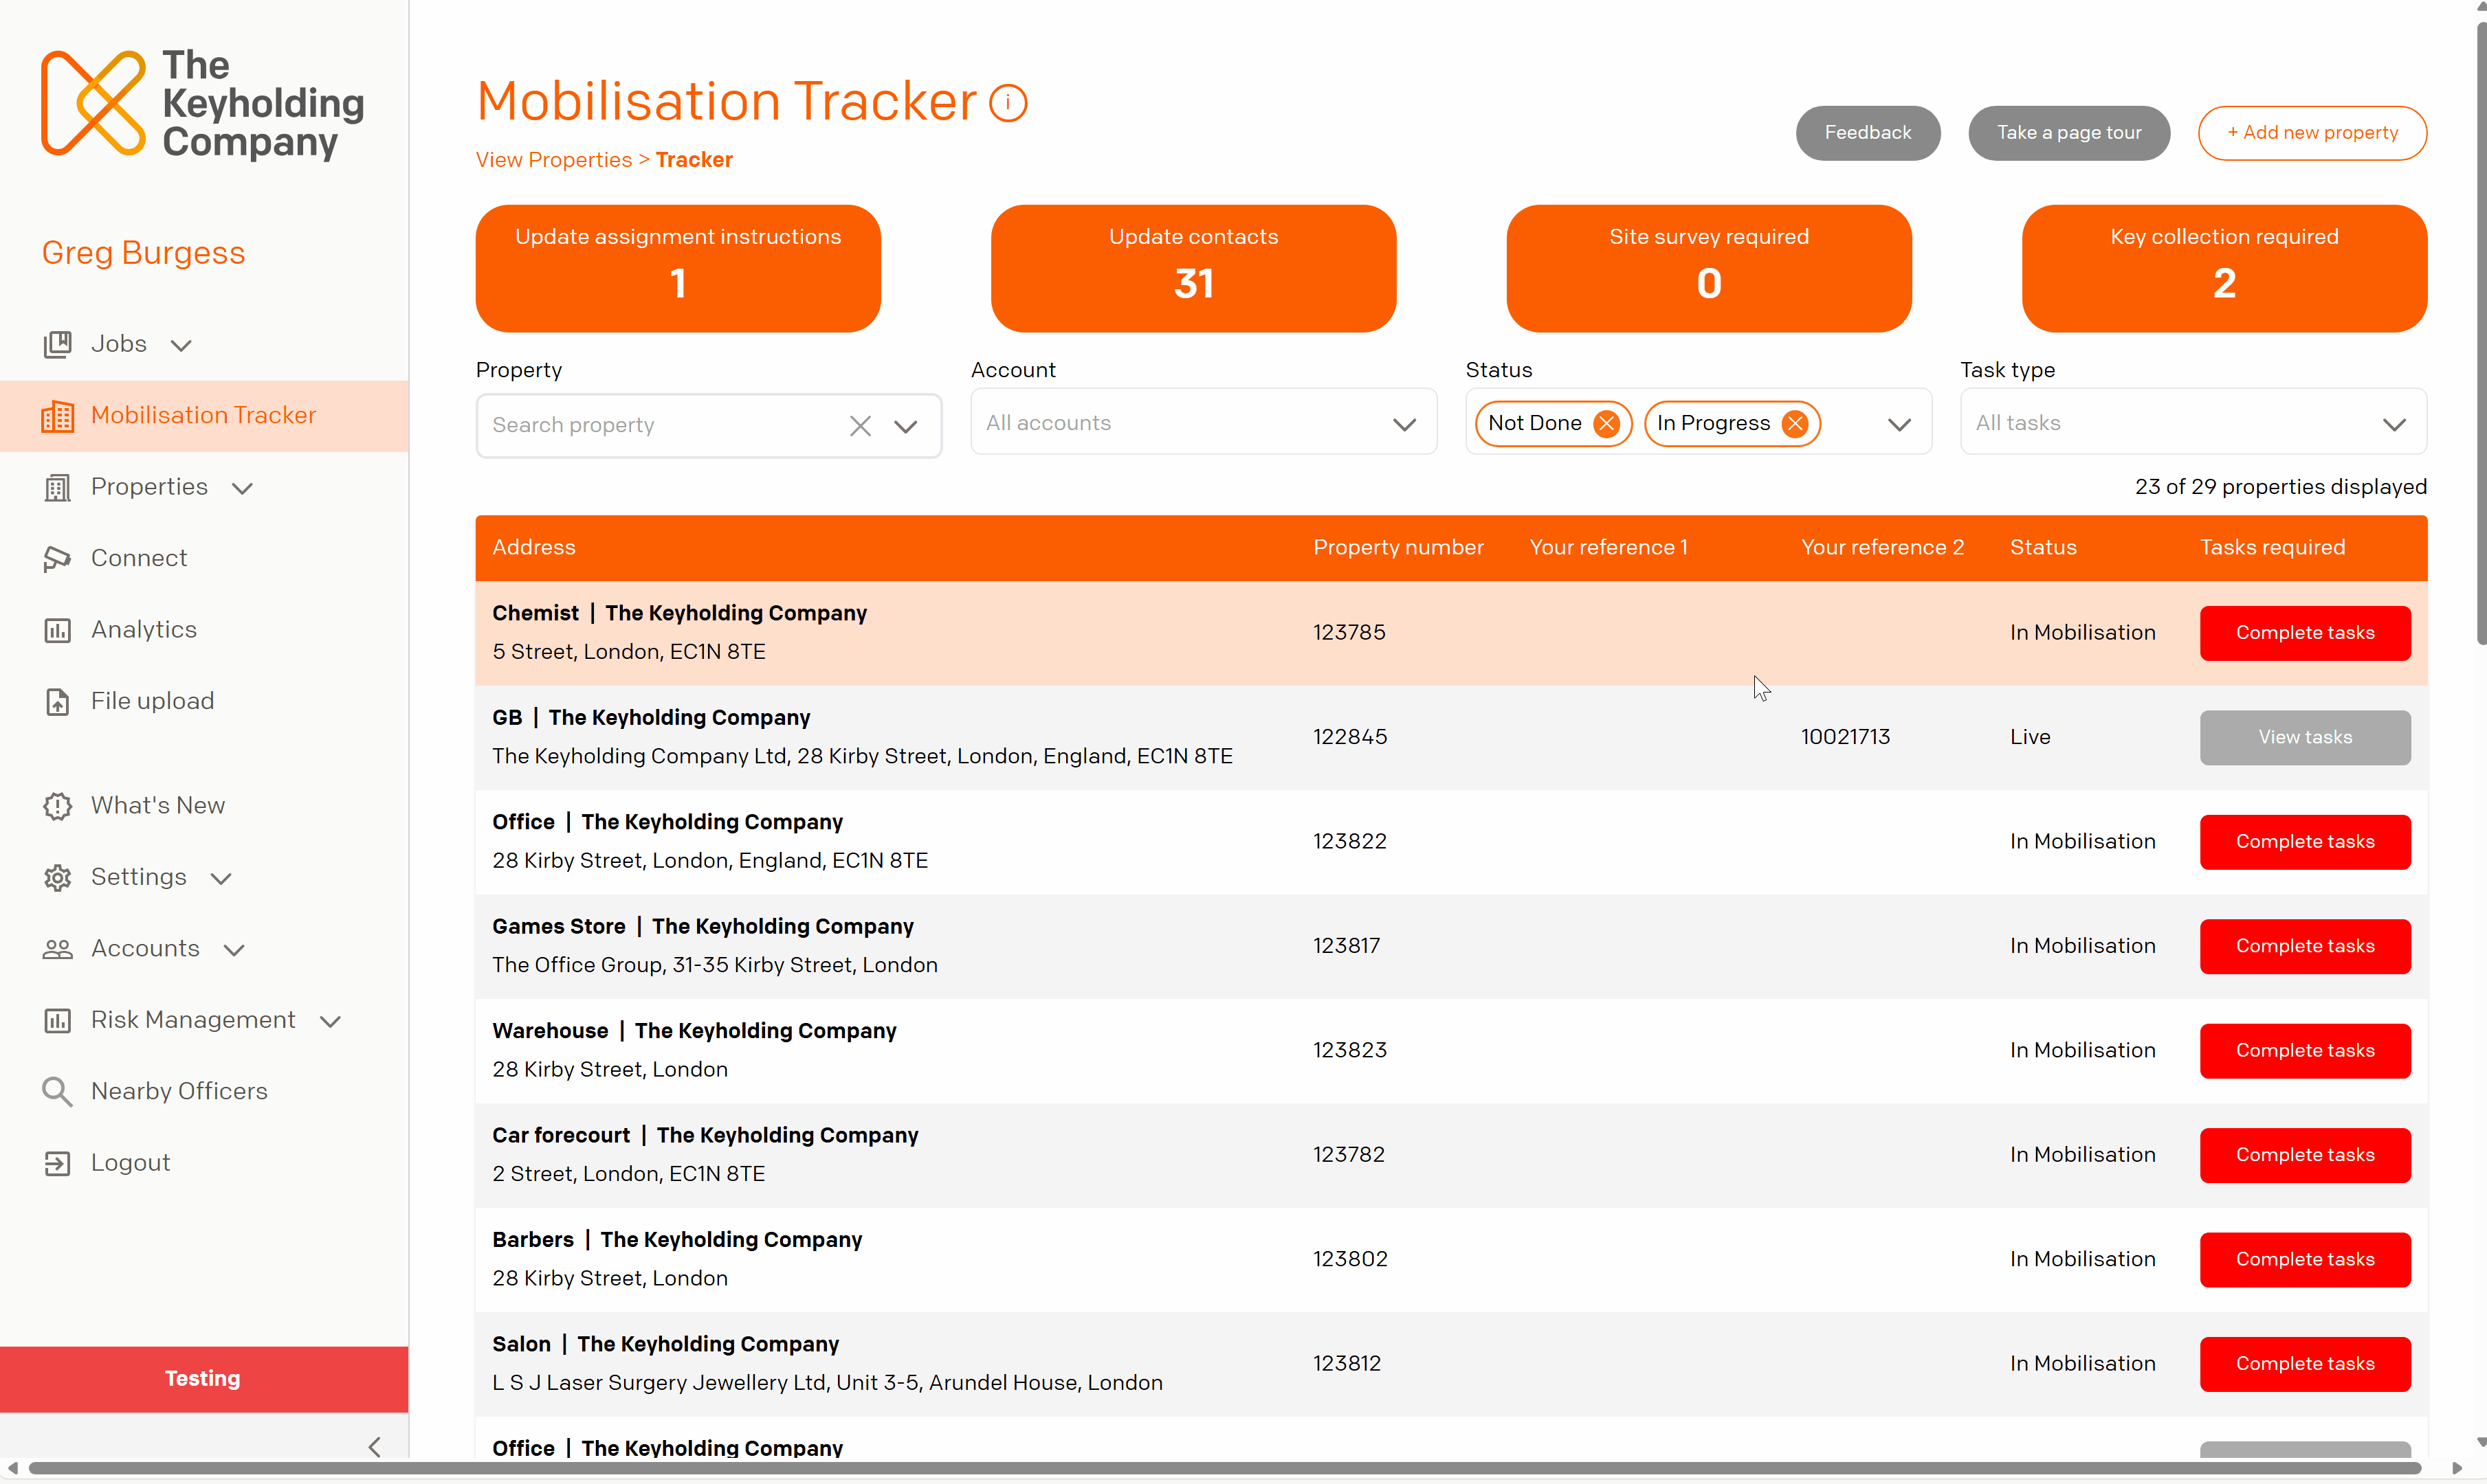The image size is (2487, 1484).
Task: Expand the Jobs menu chevron
Action: pos(181,346)
